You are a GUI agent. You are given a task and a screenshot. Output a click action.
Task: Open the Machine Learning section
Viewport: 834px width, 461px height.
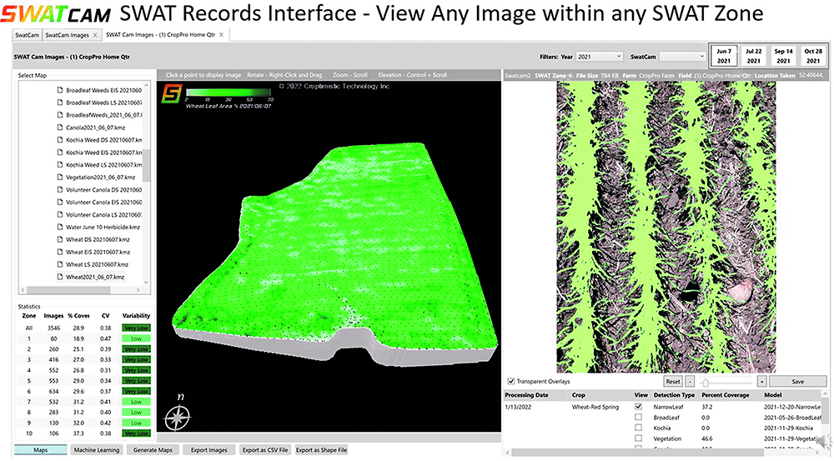pos(96,450)
